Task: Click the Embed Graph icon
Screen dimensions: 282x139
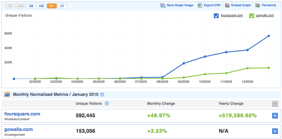Action: pyautogui.click(x=227, y=5)
